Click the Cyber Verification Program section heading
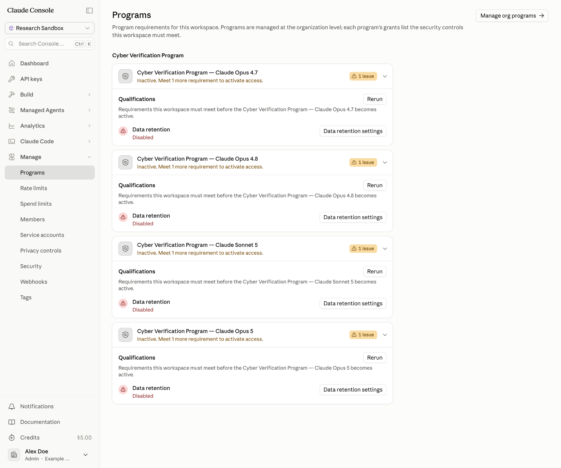561x468 pixels. click(x=148, y=55)
